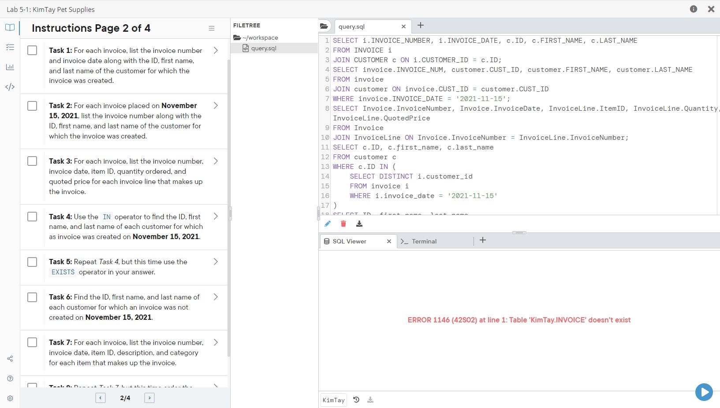Viewport: 720px width, 408px height.
Task: Close the SQL Viewer tab
Action: coord(389,241)
